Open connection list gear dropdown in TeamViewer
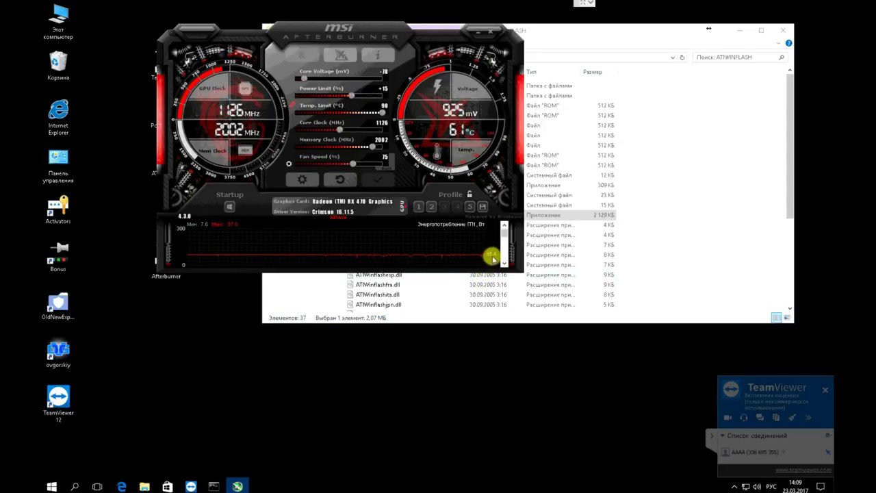 coord(828,435)
